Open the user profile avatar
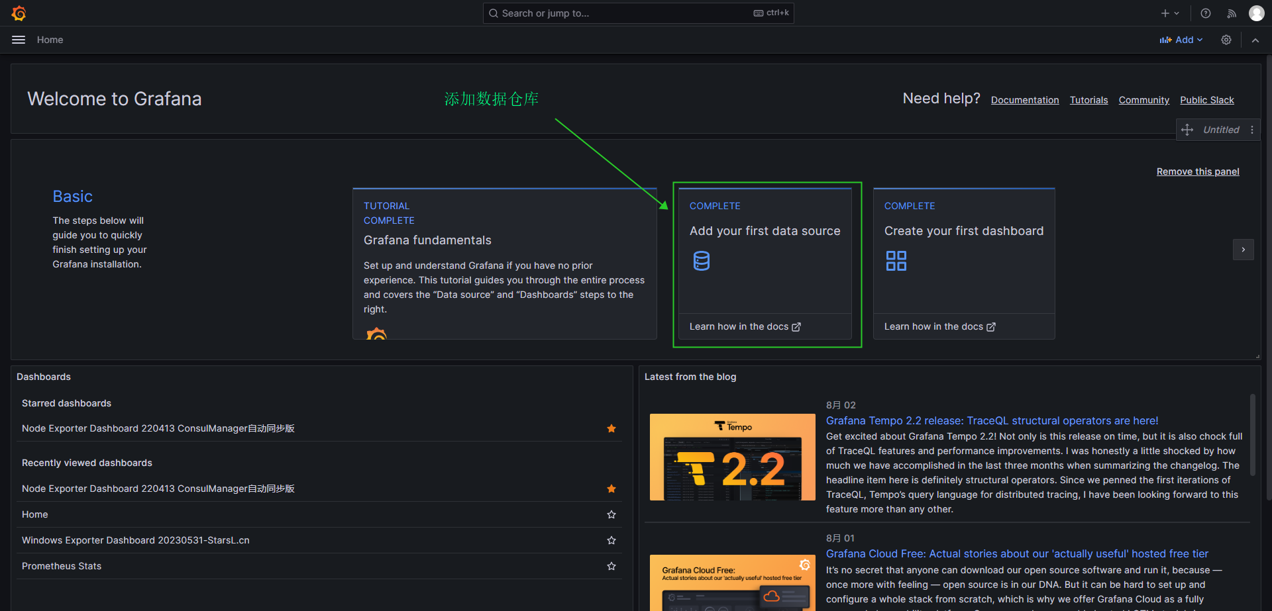Image resolution: width=1272 pixels, height=611 pixels. tap(1256, 13)
